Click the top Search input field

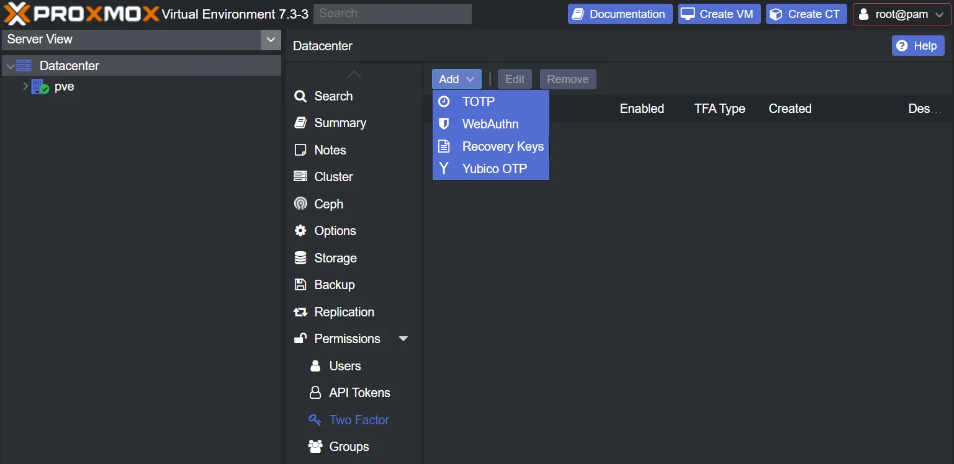pos(392,14)
